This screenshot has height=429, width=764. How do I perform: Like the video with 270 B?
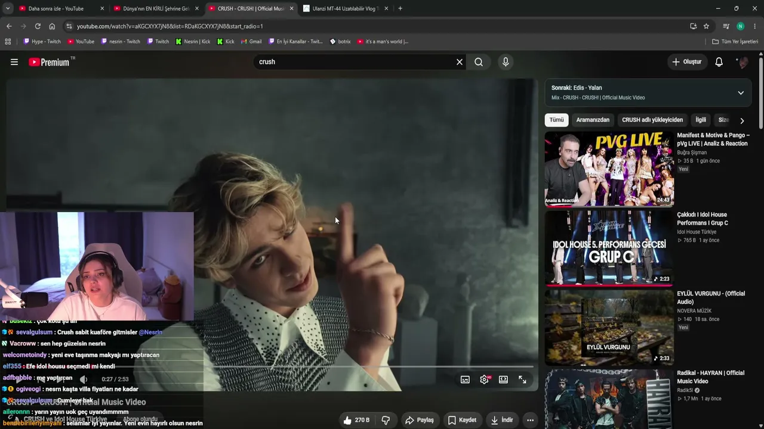(356, 420)
